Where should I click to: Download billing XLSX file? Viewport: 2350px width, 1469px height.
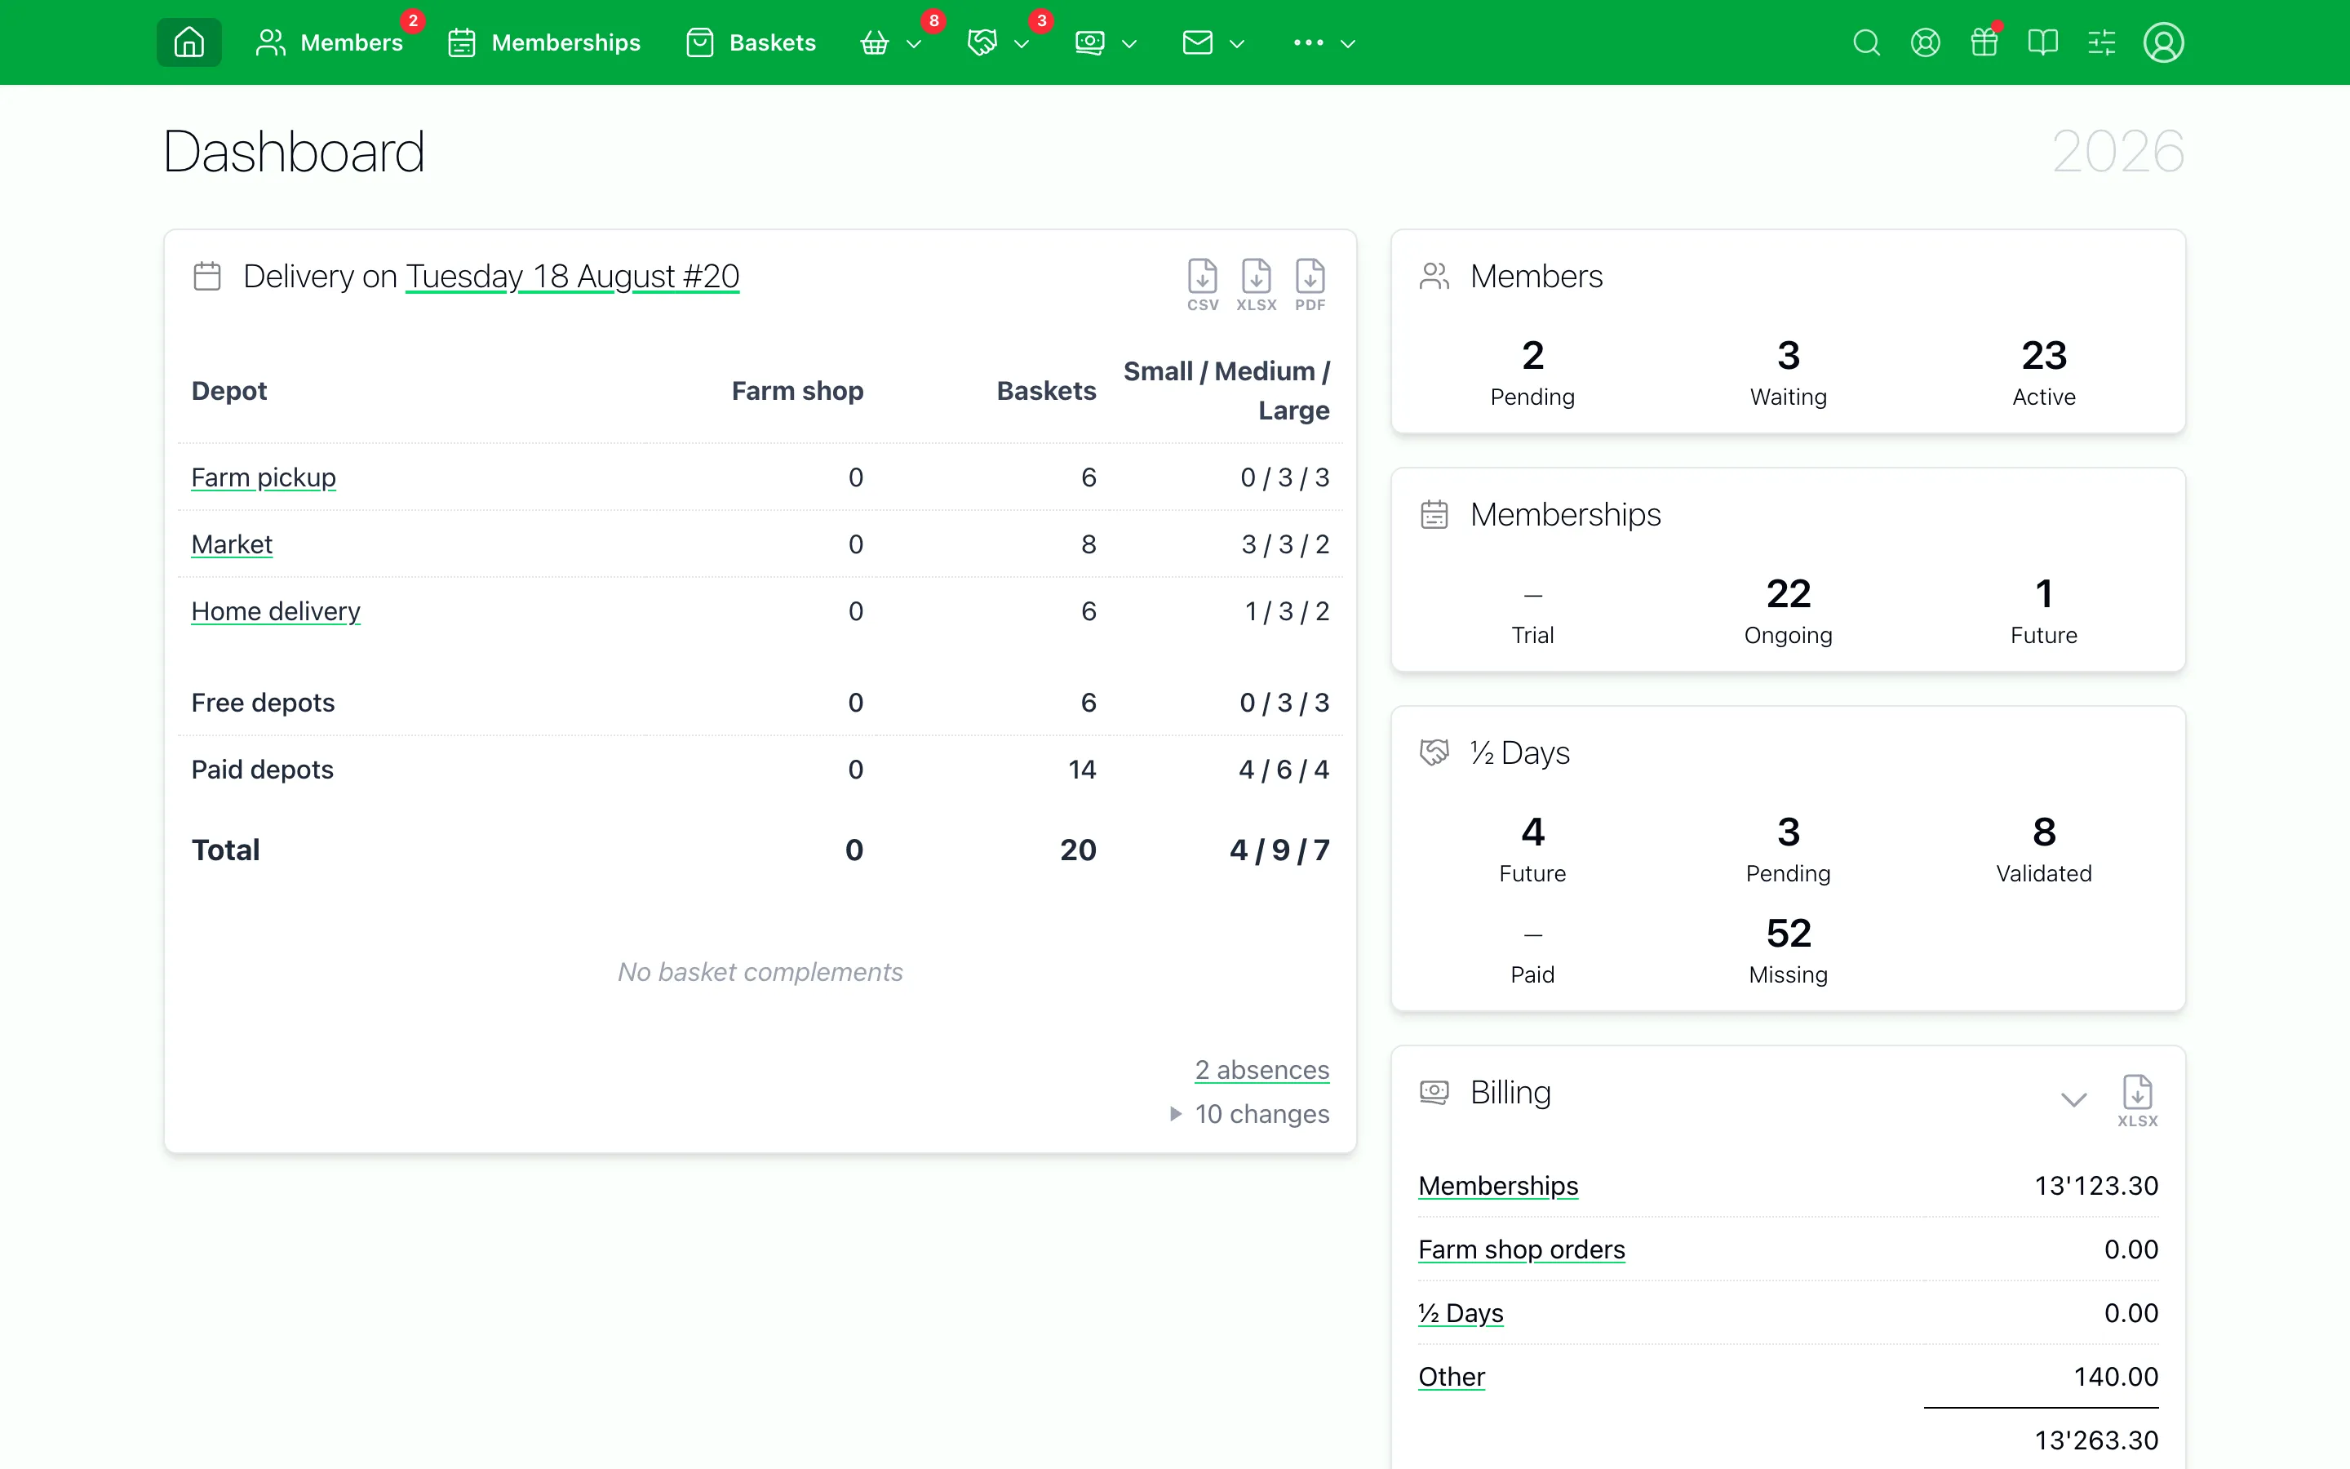click(2137, 1101)
